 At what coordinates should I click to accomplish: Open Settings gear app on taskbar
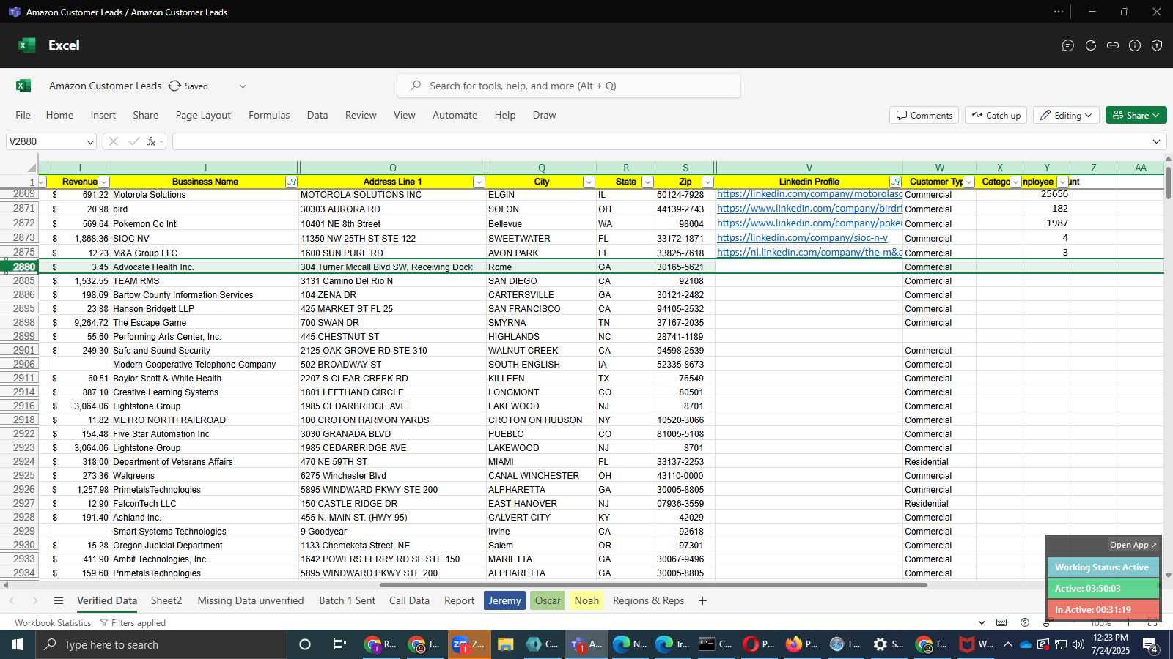click(889, 644)
